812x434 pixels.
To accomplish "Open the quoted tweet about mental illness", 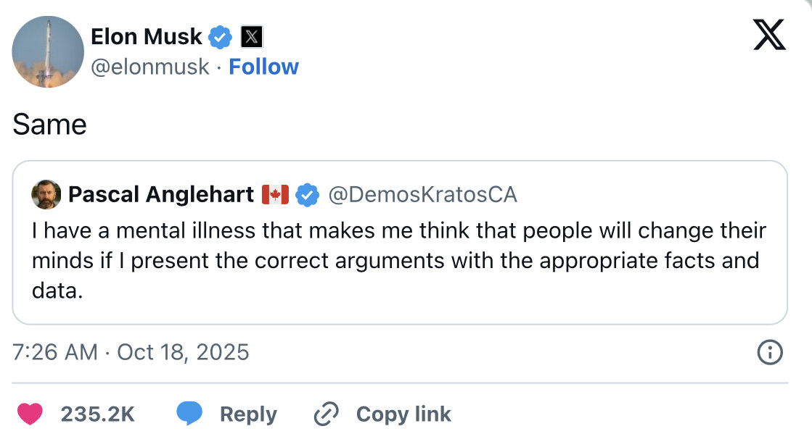I will (399, 261).
